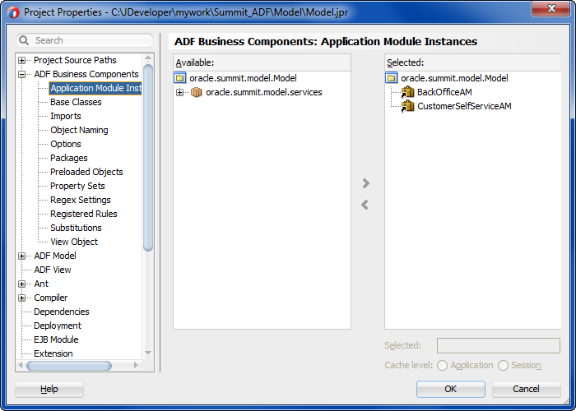This screenshot has width=576, height=411.
Task: Click the left arrow to remove module
Action: [x=365, y=205]
